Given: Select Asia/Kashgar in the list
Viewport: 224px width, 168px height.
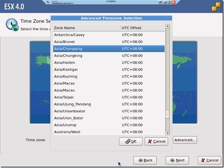Looking at the screenshot, I should [109, 69].
